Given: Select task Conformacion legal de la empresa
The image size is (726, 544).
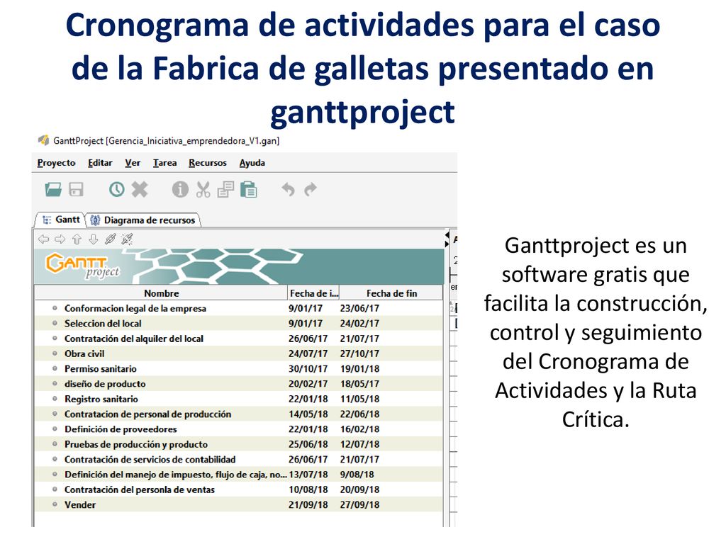Looking at the screenshot, I should [135, 309].
